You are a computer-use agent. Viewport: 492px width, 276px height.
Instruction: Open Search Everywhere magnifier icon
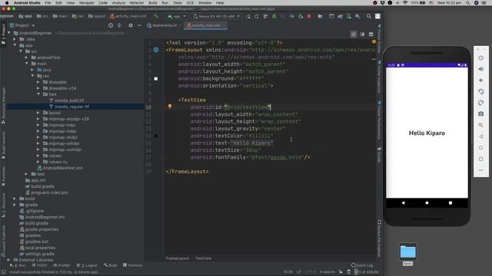coord(369,16)
